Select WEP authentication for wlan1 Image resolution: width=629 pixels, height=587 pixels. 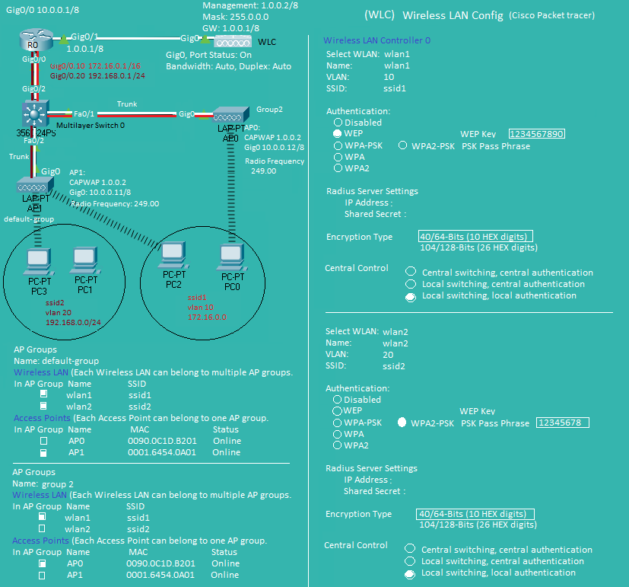coord(338,133)
